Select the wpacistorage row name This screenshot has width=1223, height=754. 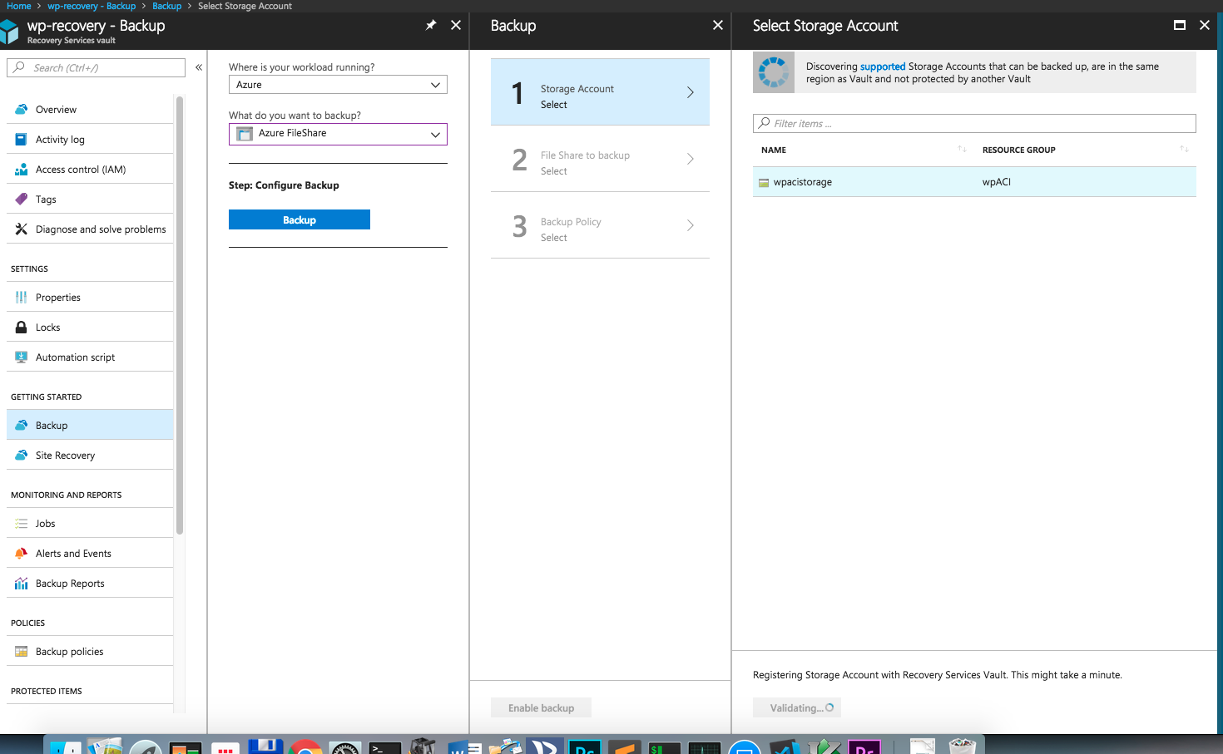coord(802,182)
